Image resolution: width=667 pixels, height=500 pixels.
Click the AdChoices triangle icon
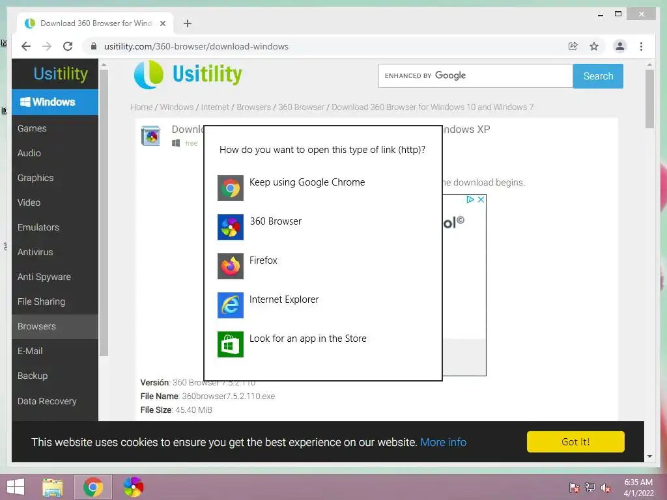[x=470, y=199]
